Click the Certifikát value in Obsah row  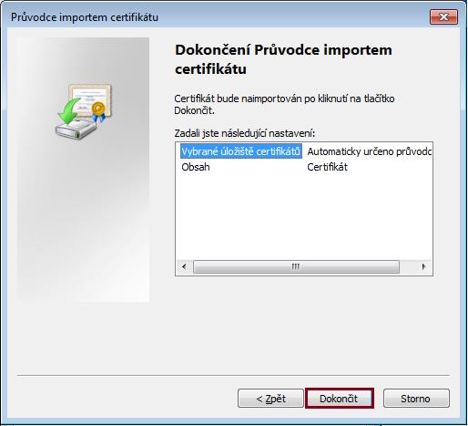pyautogui.click(x=327, y=167)
